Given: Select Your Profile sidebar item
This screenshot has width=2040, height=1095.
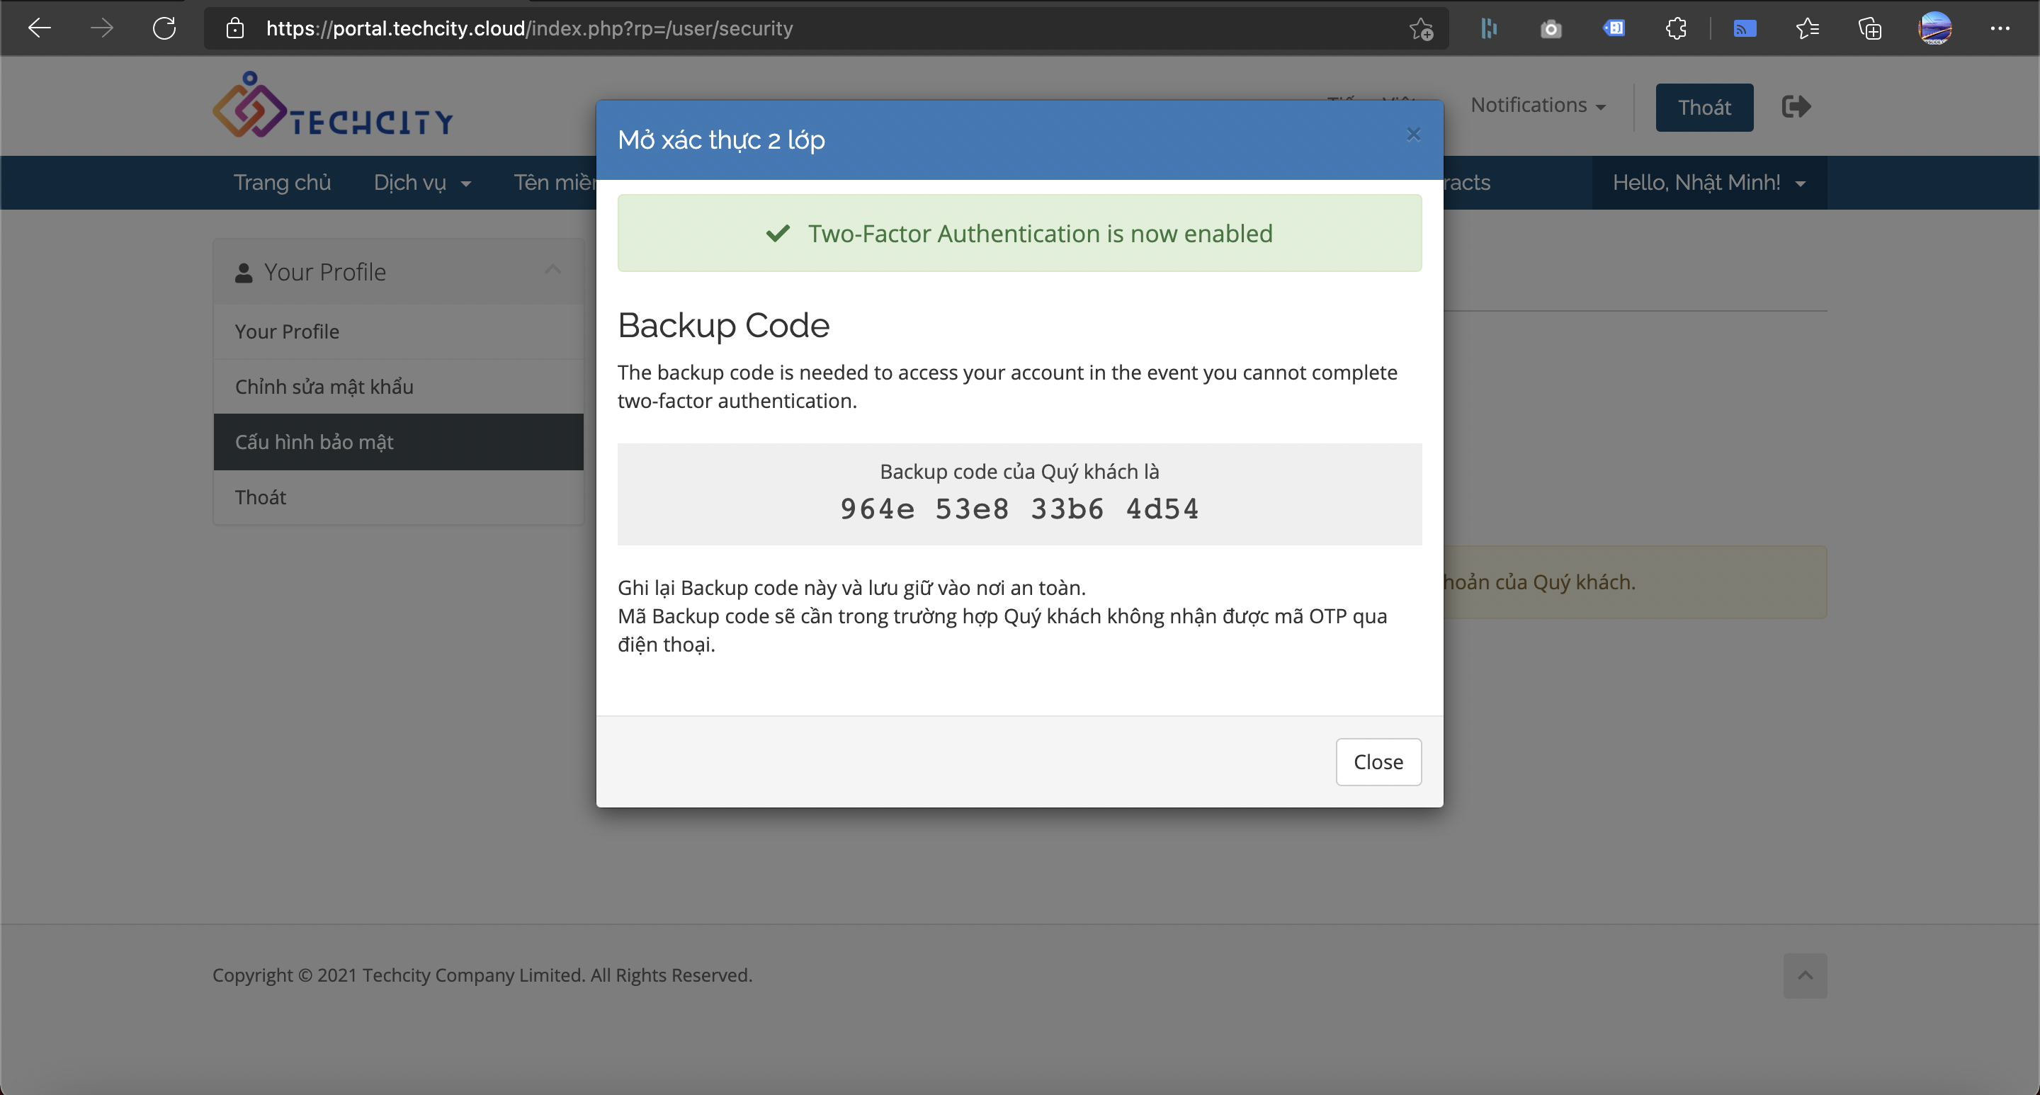Looking at the screenshot, I should [x=398, y=331].
